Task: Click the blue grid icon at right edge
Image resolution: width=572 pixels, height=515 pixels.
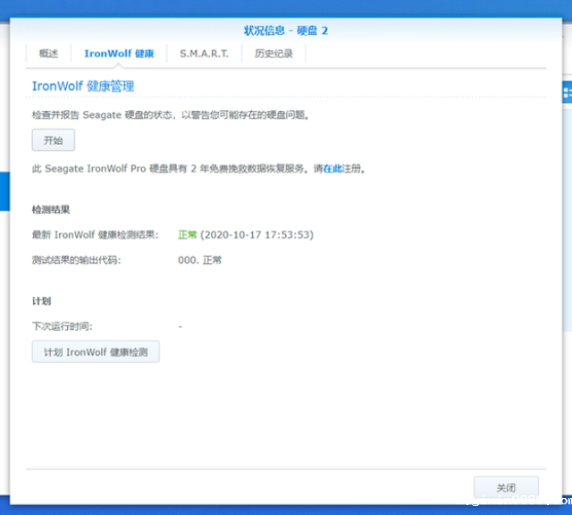Action: tap(567, 92)
